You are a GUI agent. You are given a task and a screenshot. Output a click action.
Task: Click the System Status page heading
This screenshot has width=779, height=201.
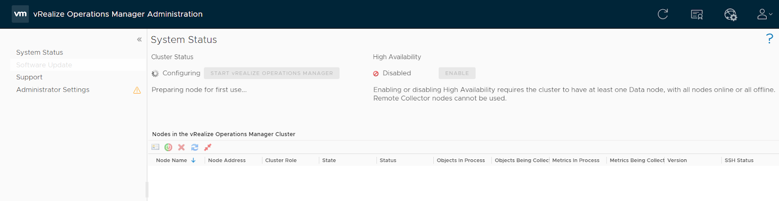(184, 40)
